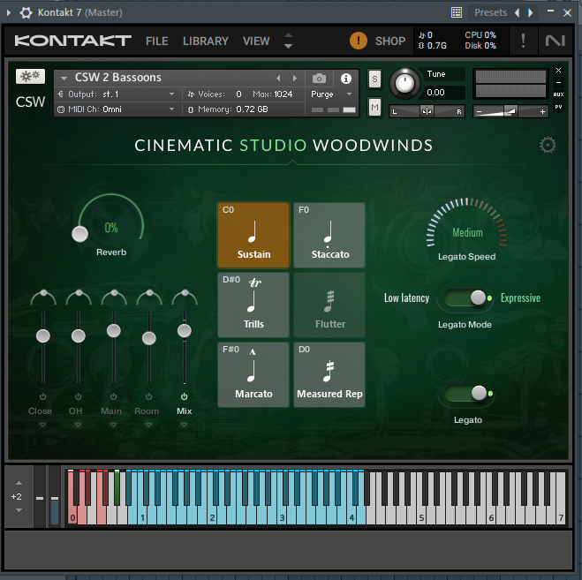Load previous instrument with left arrow
This screenshot has height=580, width=582.
point(278,79)
